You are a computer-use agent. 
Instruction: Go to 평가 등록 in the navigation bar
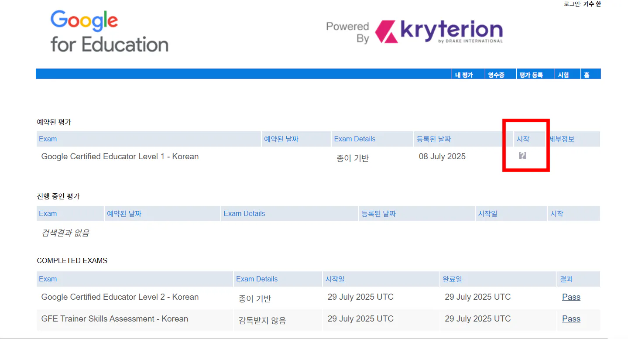click(x=531, y=75)
